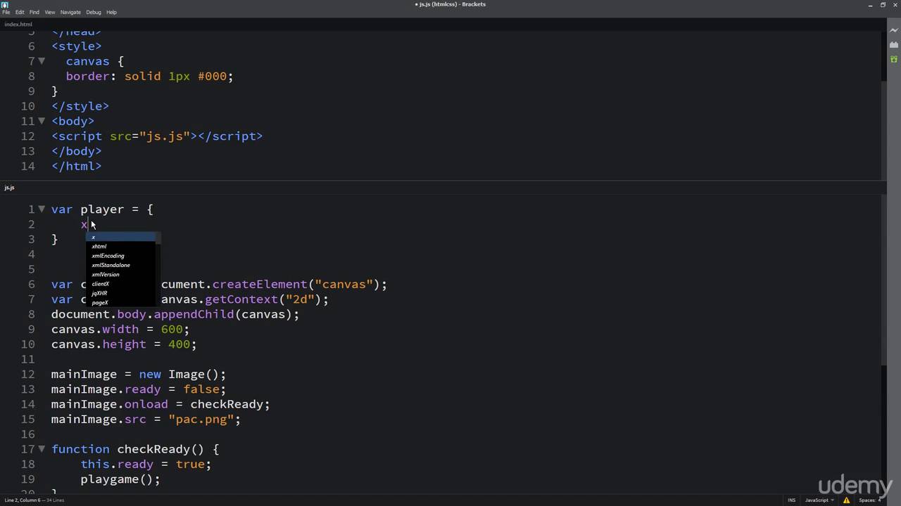This screenshot has width=901, height=506.
Task: Select the js.js pane header
Action: (x=9, y=188)
